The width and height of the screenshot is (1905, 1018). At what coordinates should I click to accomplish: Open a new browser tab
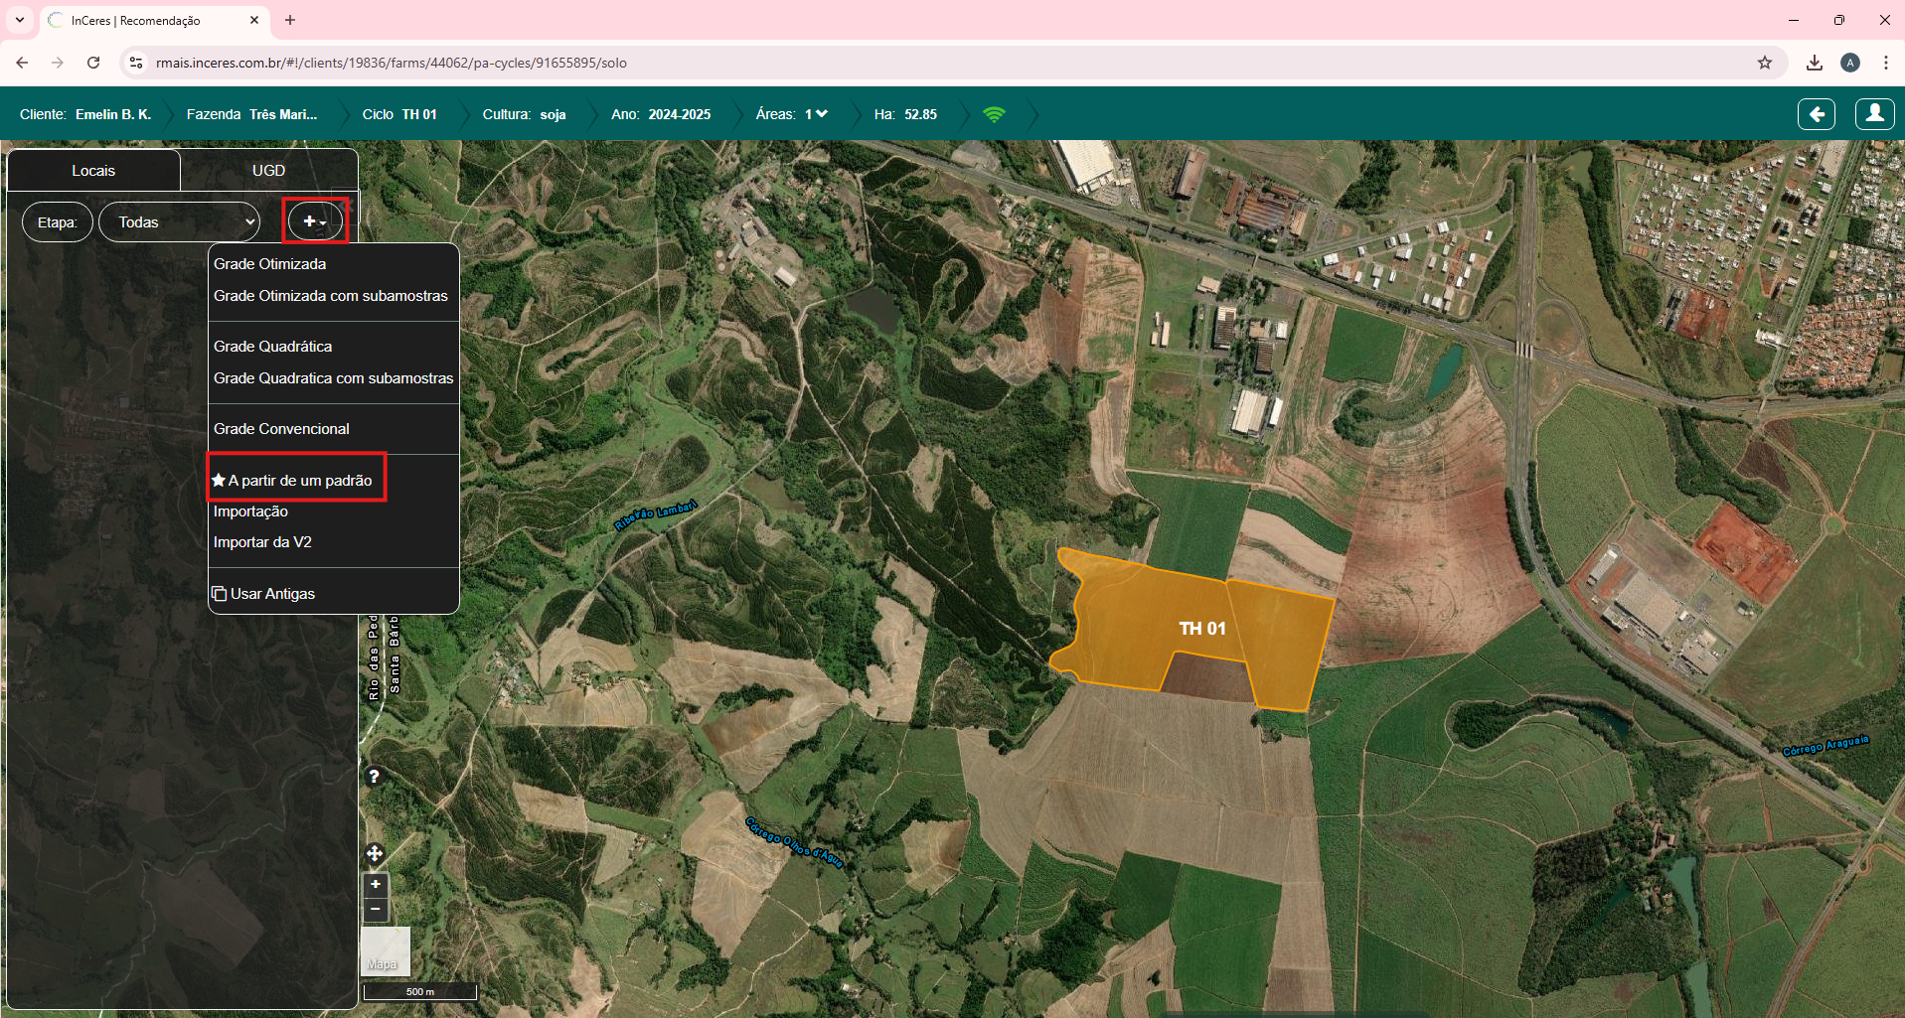tap(290, 20)
